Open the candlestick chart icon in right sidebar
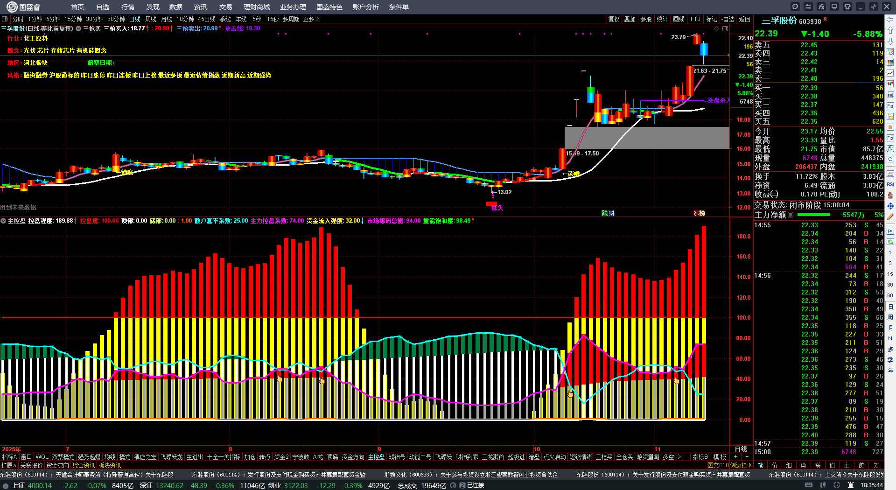896x490 pixels. click(890, 84)
